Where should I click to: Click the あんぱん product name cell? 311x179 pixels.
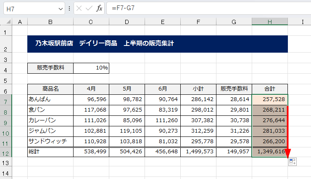[x=50, y=100]
